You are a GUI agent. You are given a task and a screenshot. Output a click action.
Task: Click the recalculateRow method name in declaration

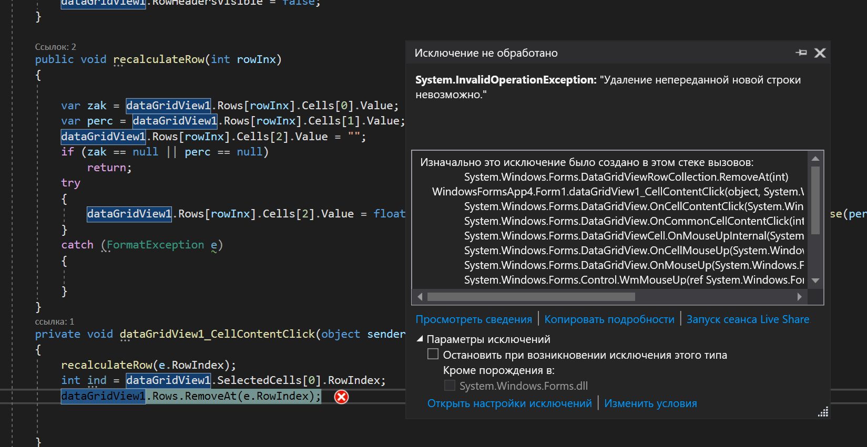(159, 59)
